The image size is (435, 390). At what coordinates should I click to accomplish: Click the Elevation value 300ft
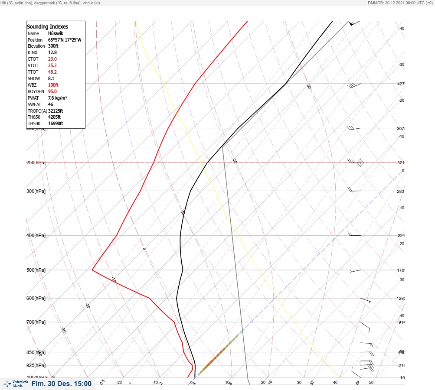click(x=53, y=46)
